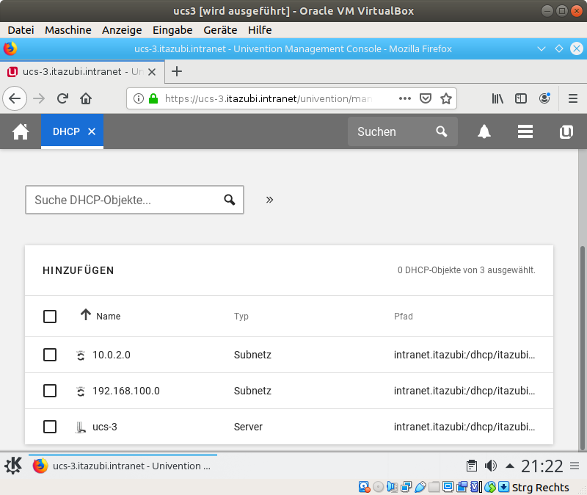Open Firefox library icon

point(497,98)
